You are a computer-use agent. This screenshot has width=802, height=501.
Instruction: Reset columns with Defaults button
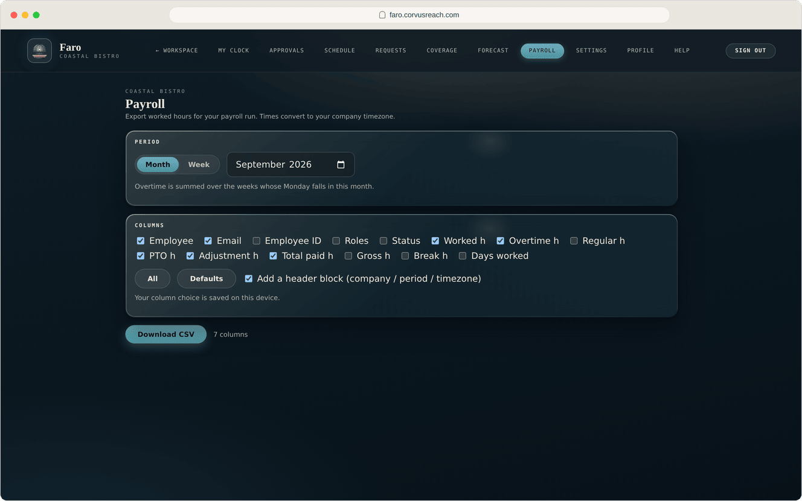207,279
